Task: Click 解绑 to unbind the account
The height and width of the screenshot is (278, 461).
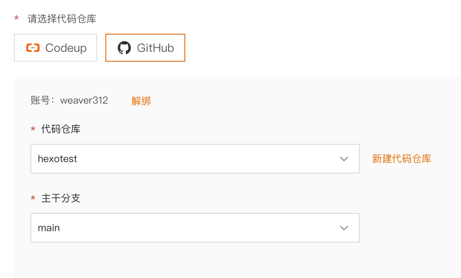Action: pos(141,101)
